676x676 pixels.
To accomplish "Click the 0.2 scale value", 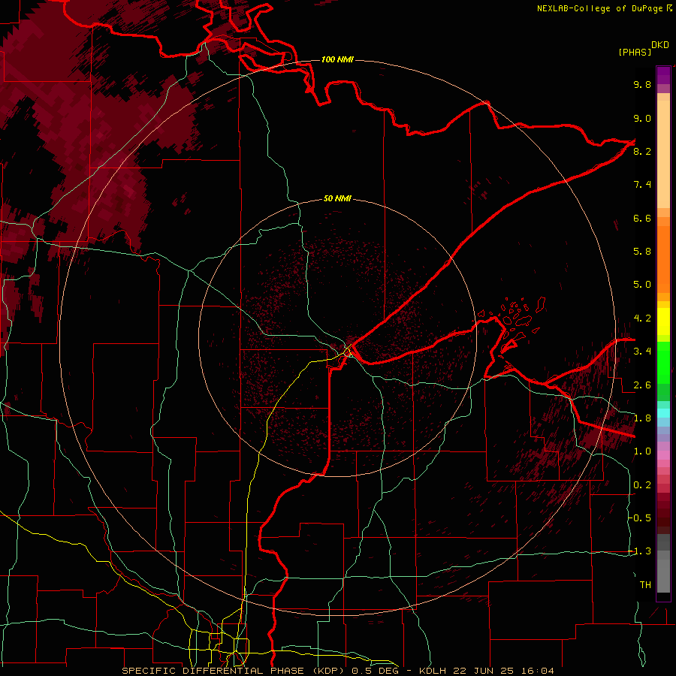I will point(642,485).
